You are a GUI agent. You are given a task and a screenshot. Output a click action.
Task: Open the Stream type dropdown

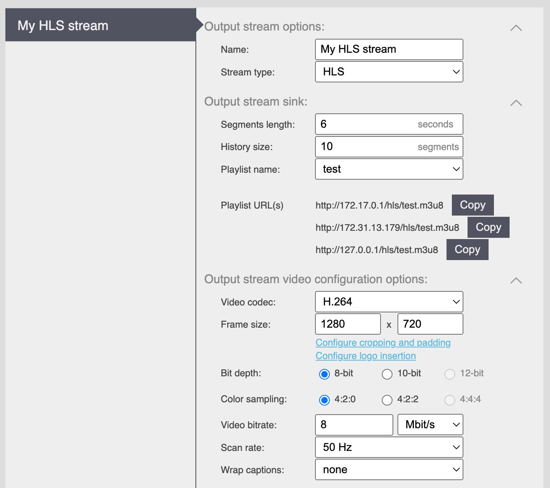point(389,72)
